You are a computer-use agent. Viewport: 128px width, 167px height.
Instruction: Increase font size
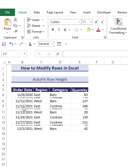(x=96, y=22)
